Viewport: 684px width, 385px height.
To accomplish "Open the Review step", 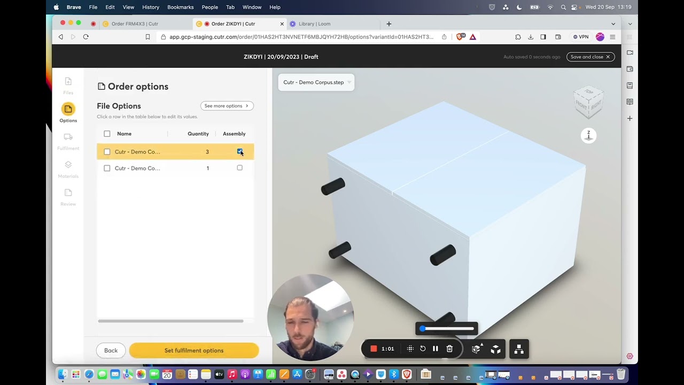I will point(68,197).
